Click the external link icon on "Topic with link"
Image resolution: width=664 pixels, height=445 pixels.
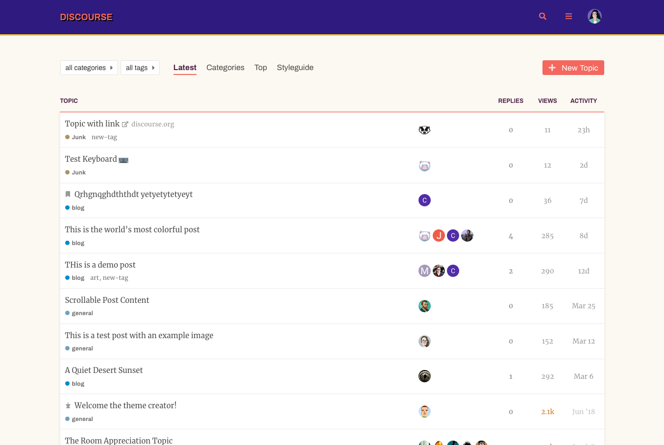coord(125,124)
